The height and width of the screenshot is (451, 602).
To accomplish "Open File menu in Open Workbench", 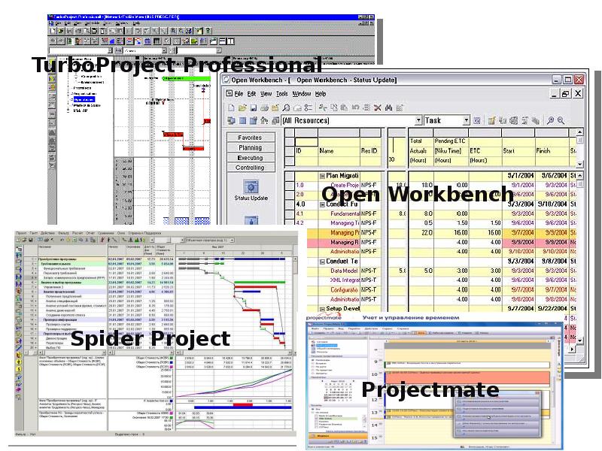I will pyautogui.click(x=239, y=93).
